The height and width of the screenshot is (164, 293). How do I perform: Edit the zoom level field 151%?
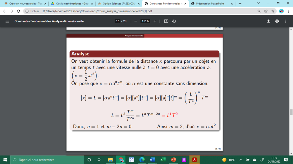[145, 21]
